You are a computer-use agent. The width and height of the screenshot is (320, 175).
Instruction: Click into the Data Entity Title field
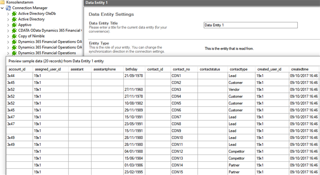click(x=250, y=25)
